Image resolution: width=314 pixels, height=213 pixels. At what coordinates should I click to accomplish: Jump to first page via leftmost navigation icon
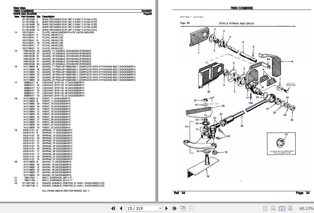(113, 208)
